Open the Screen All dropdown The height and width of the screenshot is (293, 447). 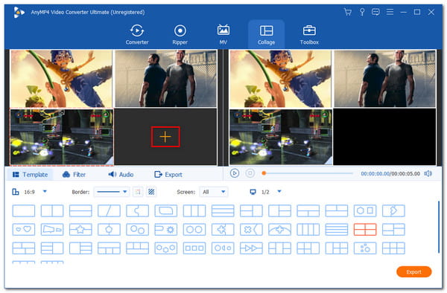(x=214, y=192)
